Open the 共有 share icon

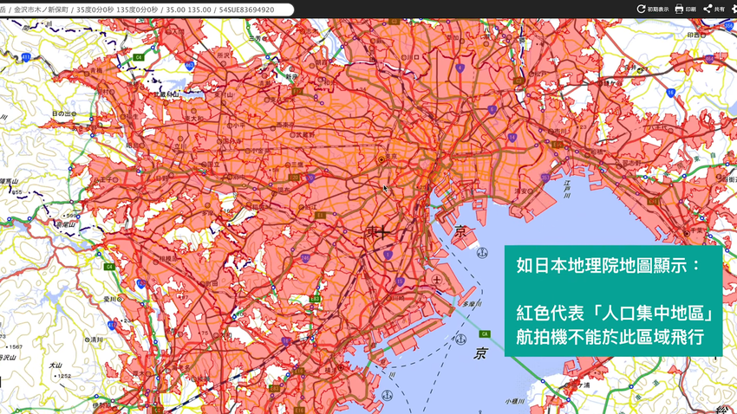pos(708,9)
